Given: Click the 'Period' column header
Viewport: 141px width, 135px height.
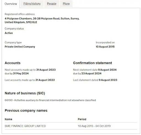Looking at the screenshot, I should 82,119.
